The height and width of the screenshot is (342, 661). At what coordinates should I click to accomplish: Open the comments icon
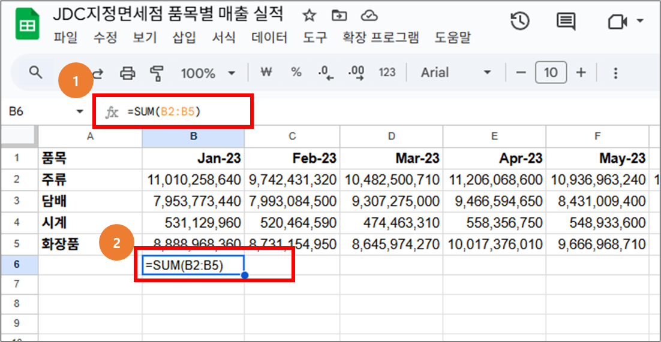[566, 21]
